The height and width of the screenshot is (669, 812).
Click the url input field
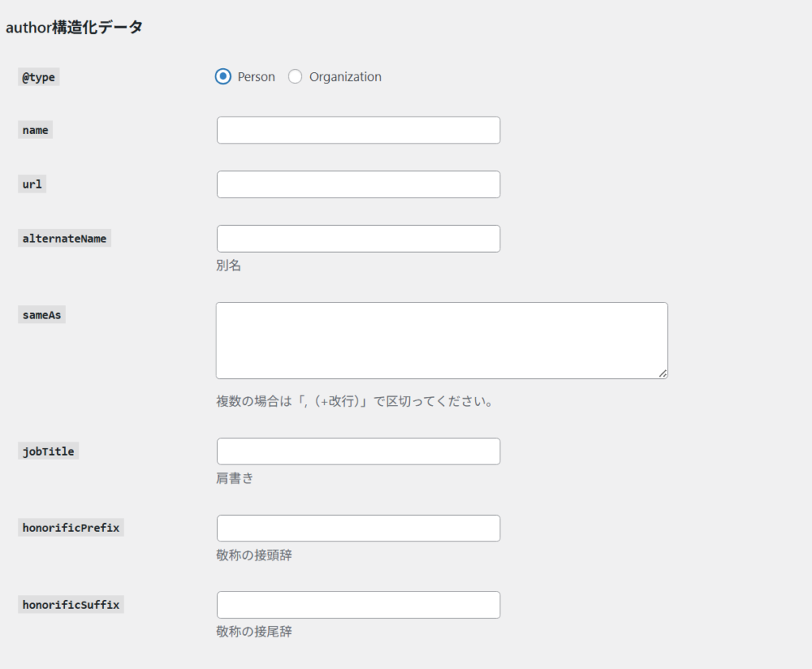coord(358,185)
